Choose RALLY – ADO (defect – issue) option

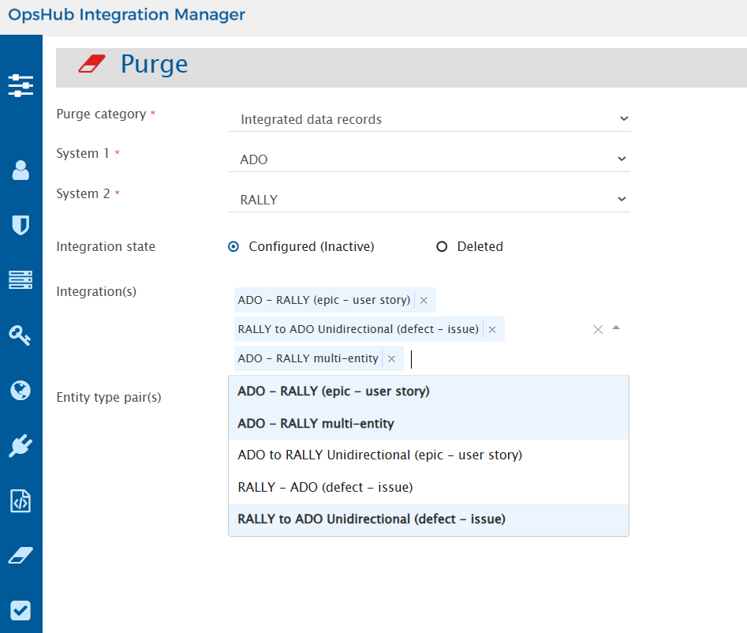click(x=325, y=488)
